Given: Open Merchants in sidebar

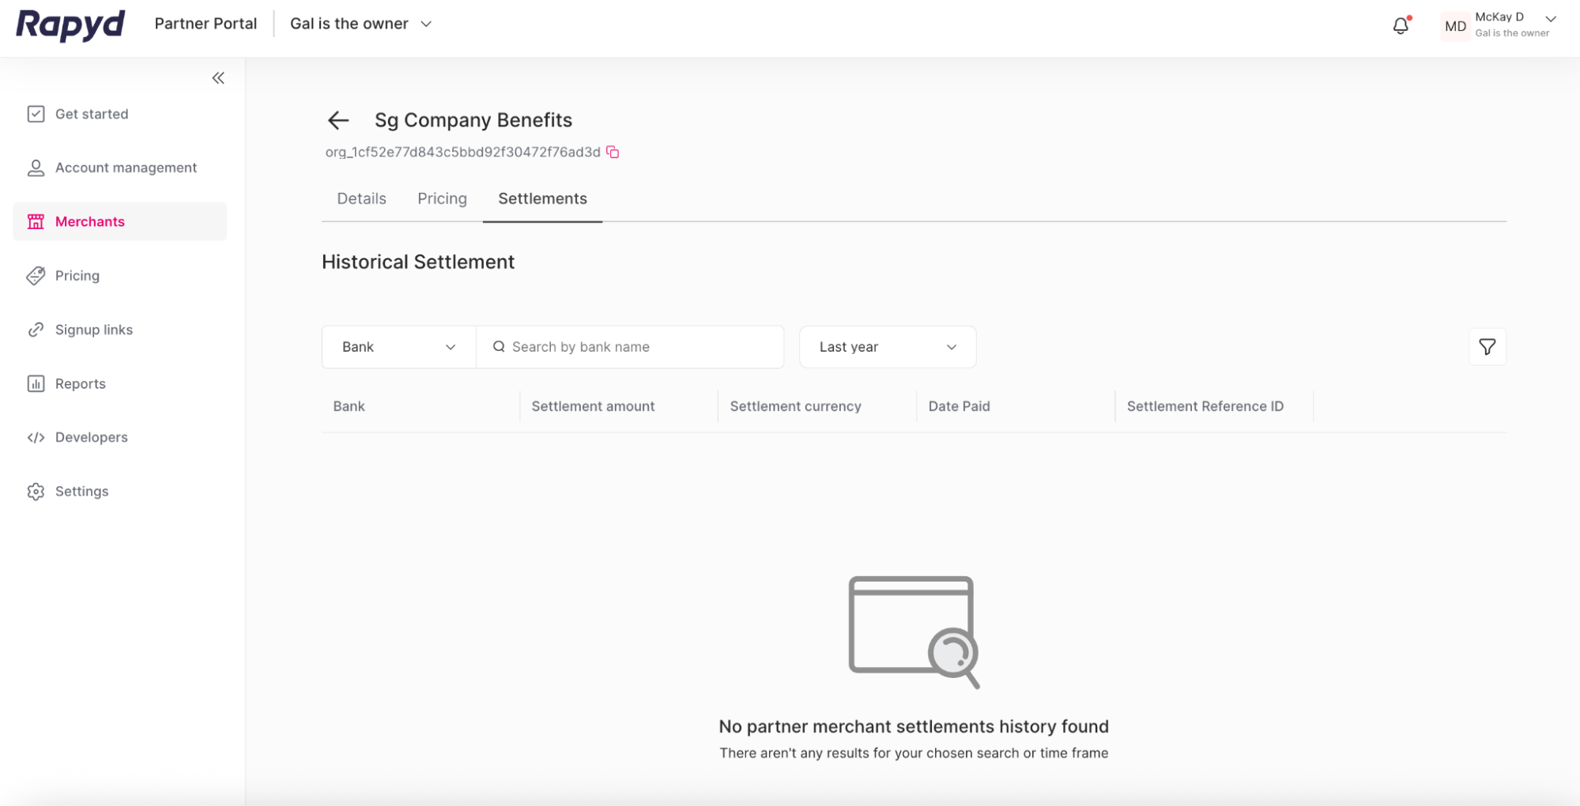Looking at the screenshot, I should coord(119,221).
